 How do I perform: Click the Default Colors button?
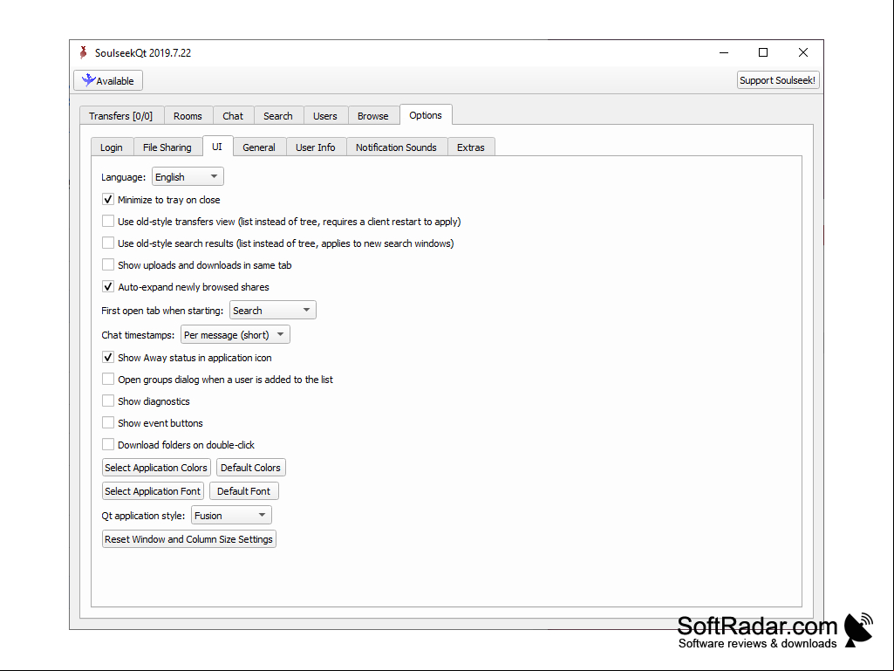click(251, 468)
